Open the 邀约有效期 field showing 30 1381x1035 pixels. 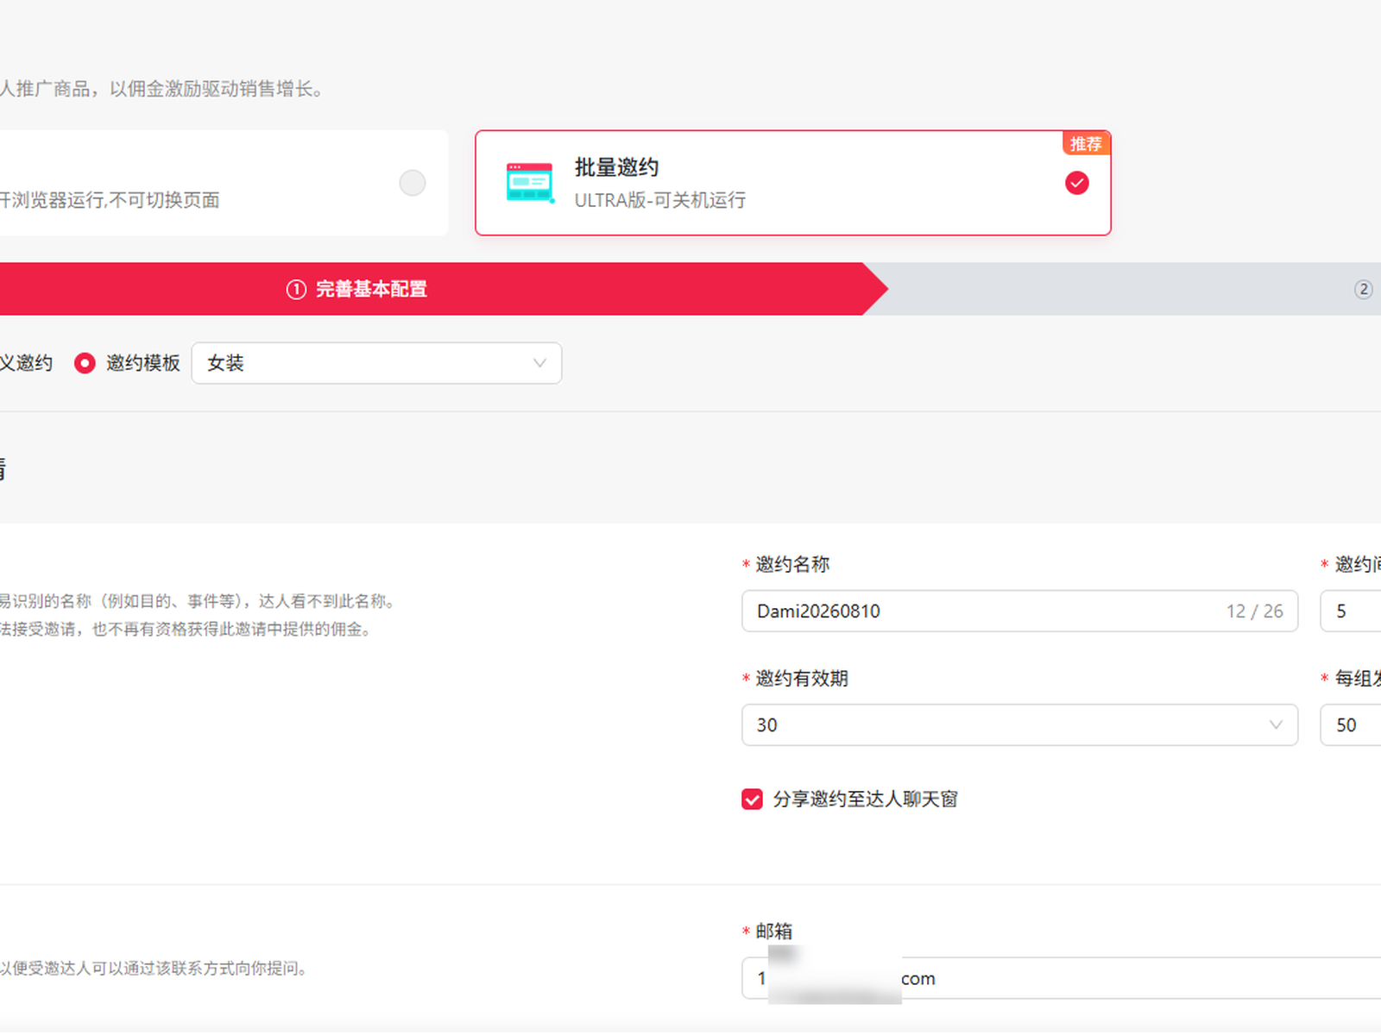coord(1019,724)
